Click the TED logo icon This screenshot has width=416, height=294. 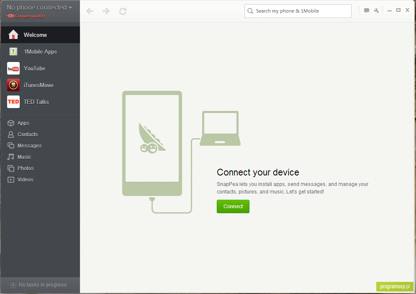click(x=13, y=102)
